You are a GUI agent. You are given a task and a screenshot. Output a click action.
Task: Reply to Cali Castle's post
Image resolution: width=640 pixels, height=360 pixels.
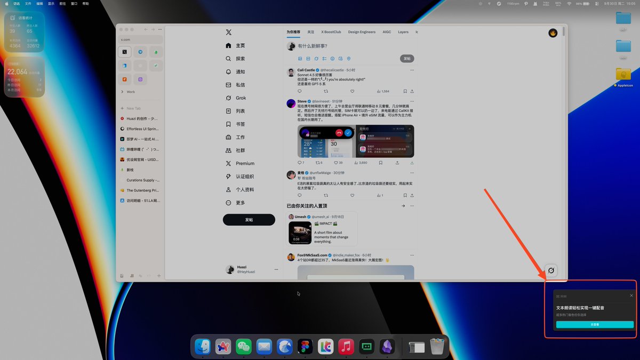[300, 91]
